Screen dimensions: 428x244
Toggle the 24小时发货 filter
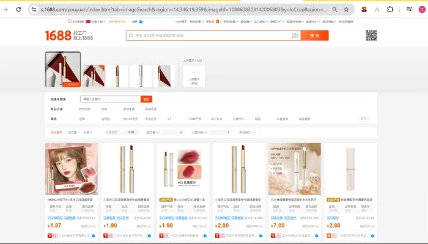(130, 119)
